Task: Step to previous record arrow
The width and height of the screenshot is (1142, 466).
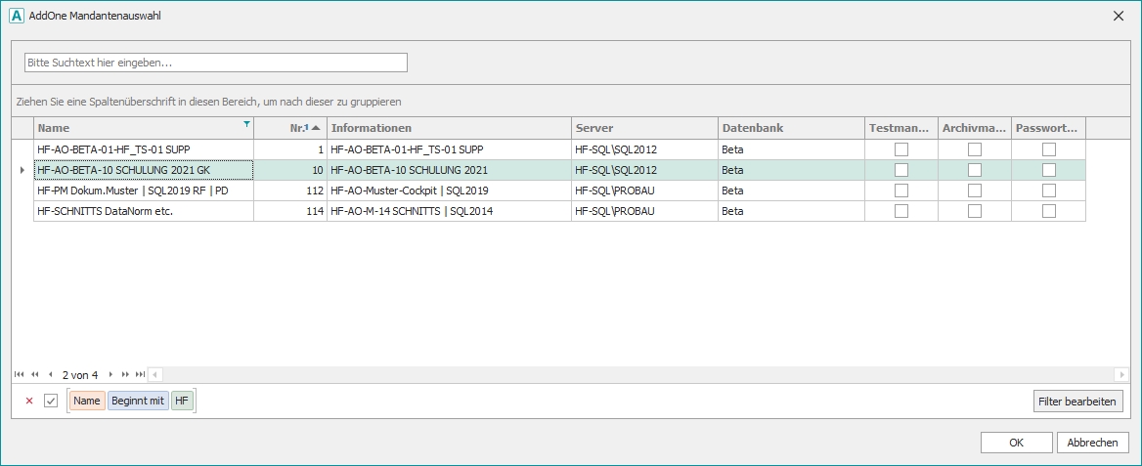Action: coord(50,374)
